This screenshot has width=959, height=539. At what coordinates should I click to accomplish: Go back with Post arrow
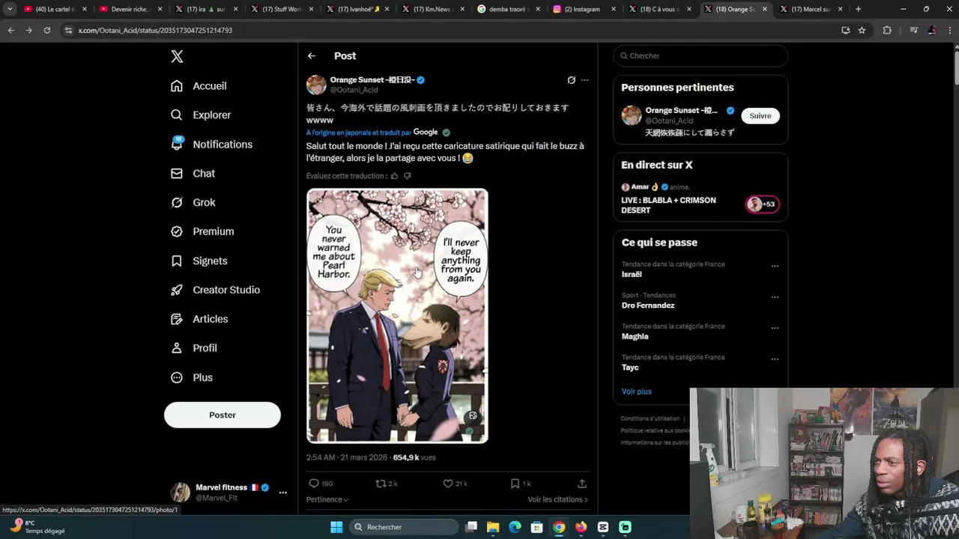click(312, 56)
